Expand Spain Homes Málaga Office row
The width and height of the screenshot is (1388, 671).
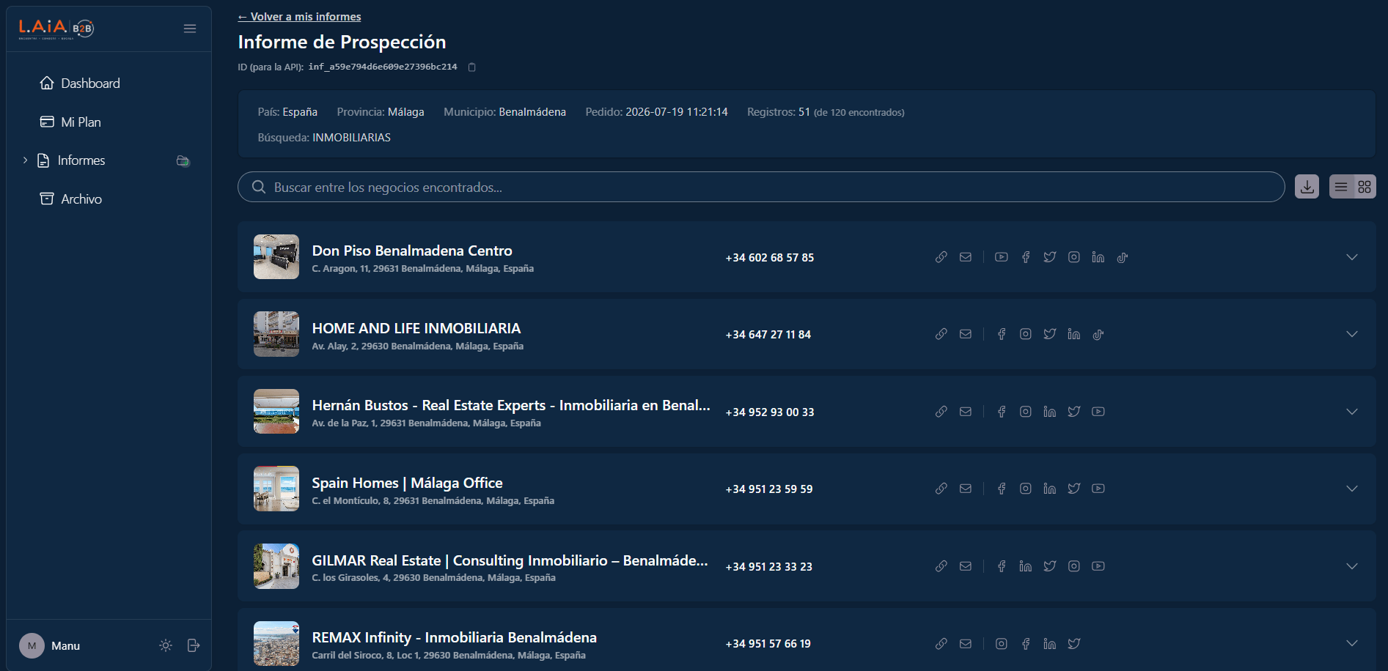pos(1352,489)
